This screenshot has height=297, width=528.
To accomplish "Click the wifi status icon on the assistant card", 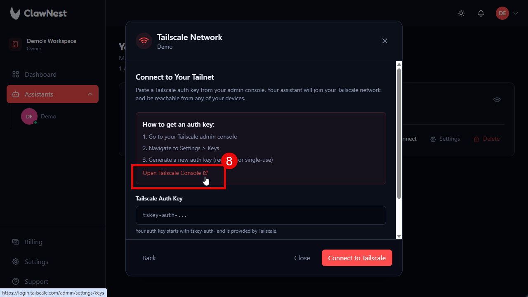I will coord(497,100).
